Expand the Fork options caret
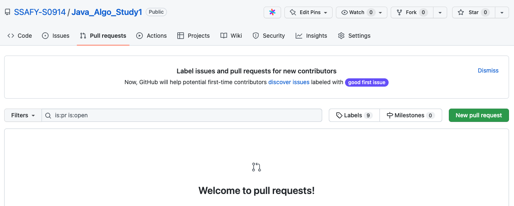Viewport: 514px width, 206px height. pyautogui.click(x=440, y=12)
